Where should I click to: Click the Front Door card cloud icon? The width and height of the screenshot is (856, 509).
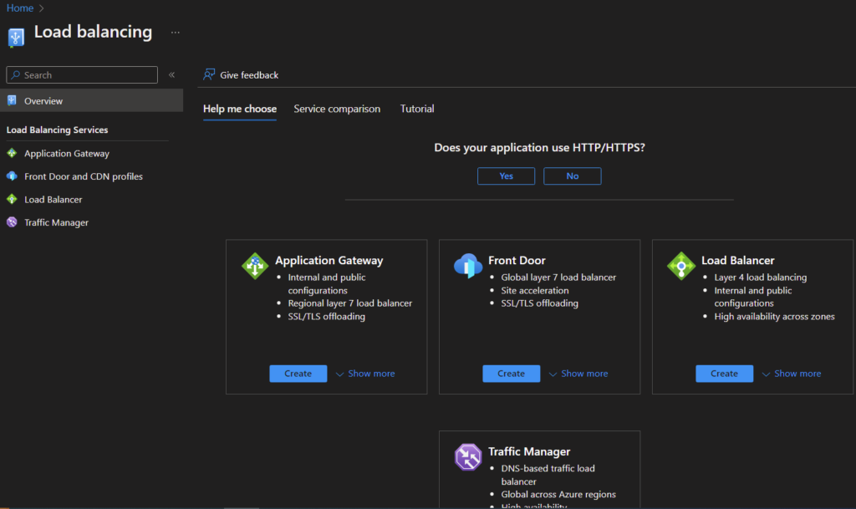click(468, 266)
